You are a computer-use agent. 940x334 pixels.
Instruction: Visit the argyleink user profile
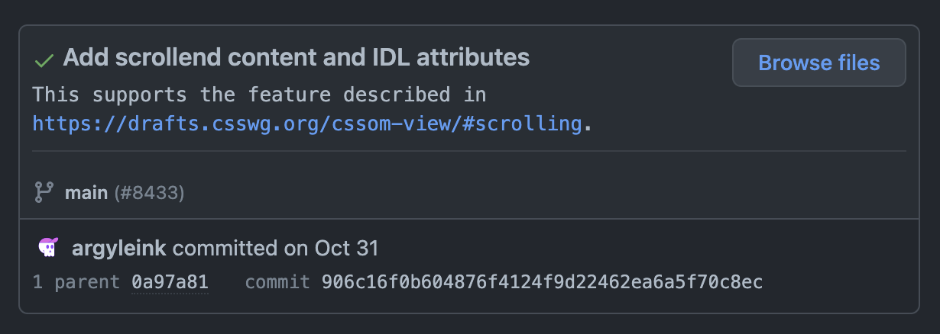(x=120, y=248)
